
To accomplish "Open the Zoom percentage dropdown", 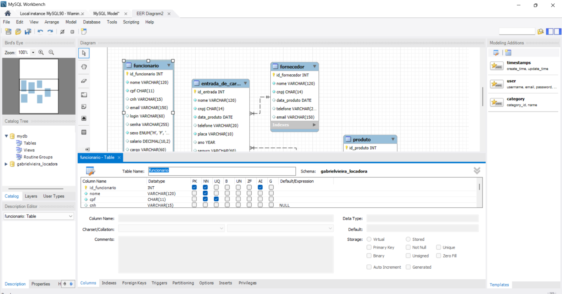I will 33,53.
